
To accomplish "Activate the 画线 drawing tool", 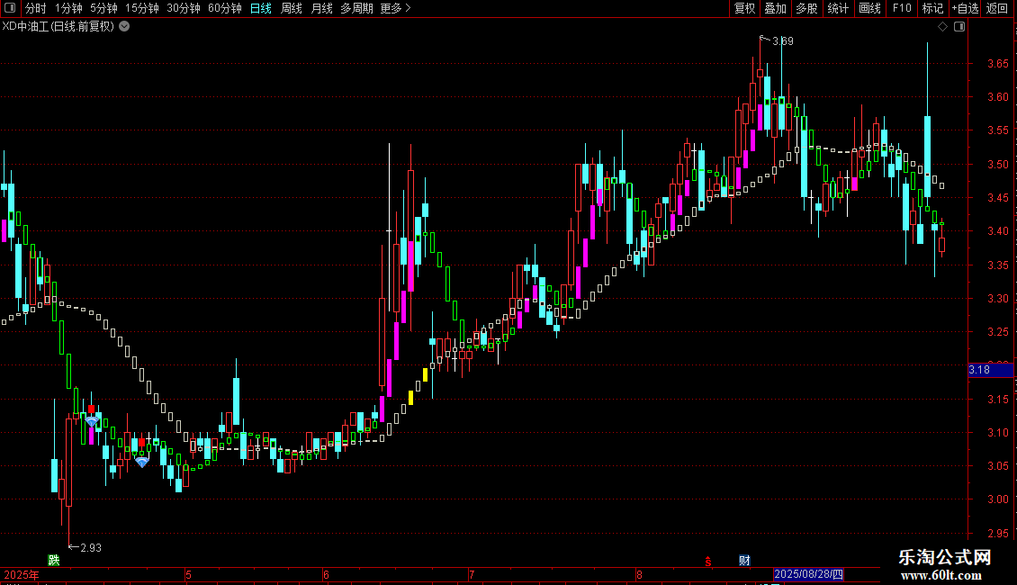I will click(x=869, y=8).
